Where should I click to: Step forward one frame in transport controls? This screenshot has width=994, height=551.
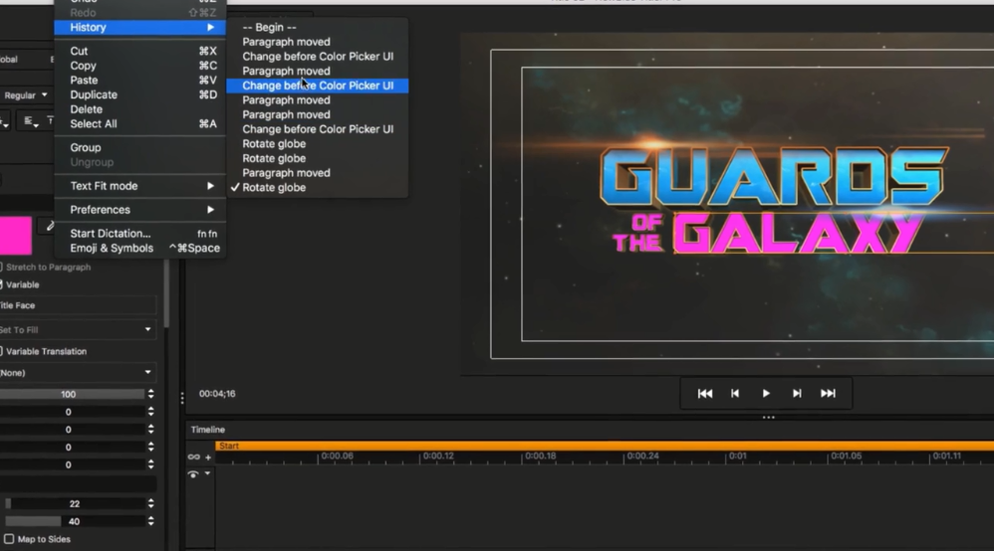[797, 394]
